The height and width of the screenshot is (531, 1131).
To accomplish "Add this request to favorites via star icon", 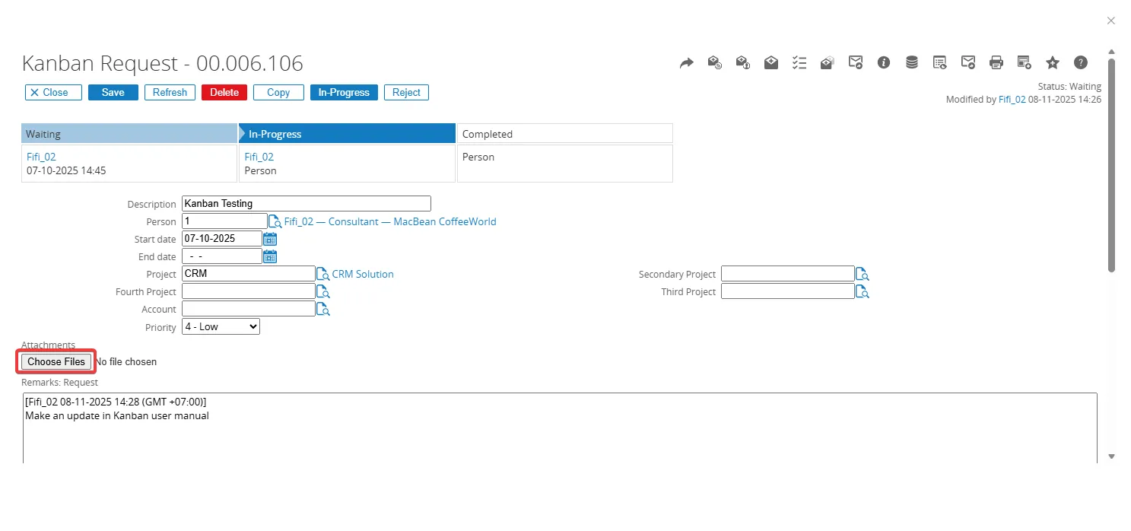I will coord(1053,62).
